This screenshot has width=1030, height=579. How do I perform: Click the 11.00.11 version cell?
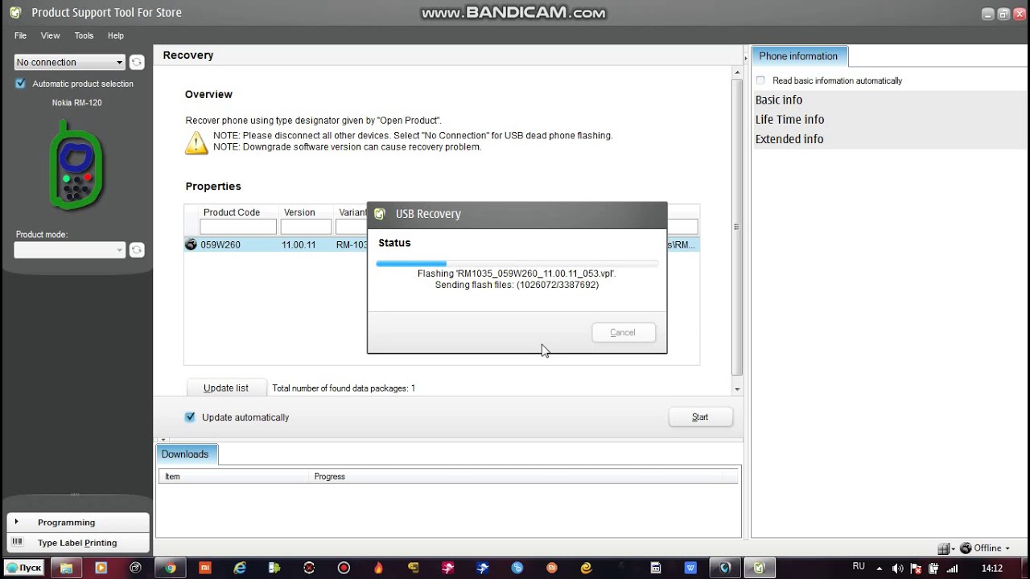299,244
